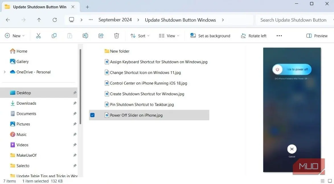Click the Rename icon in toolbar

pyautogui.click(x=85, y=36)
